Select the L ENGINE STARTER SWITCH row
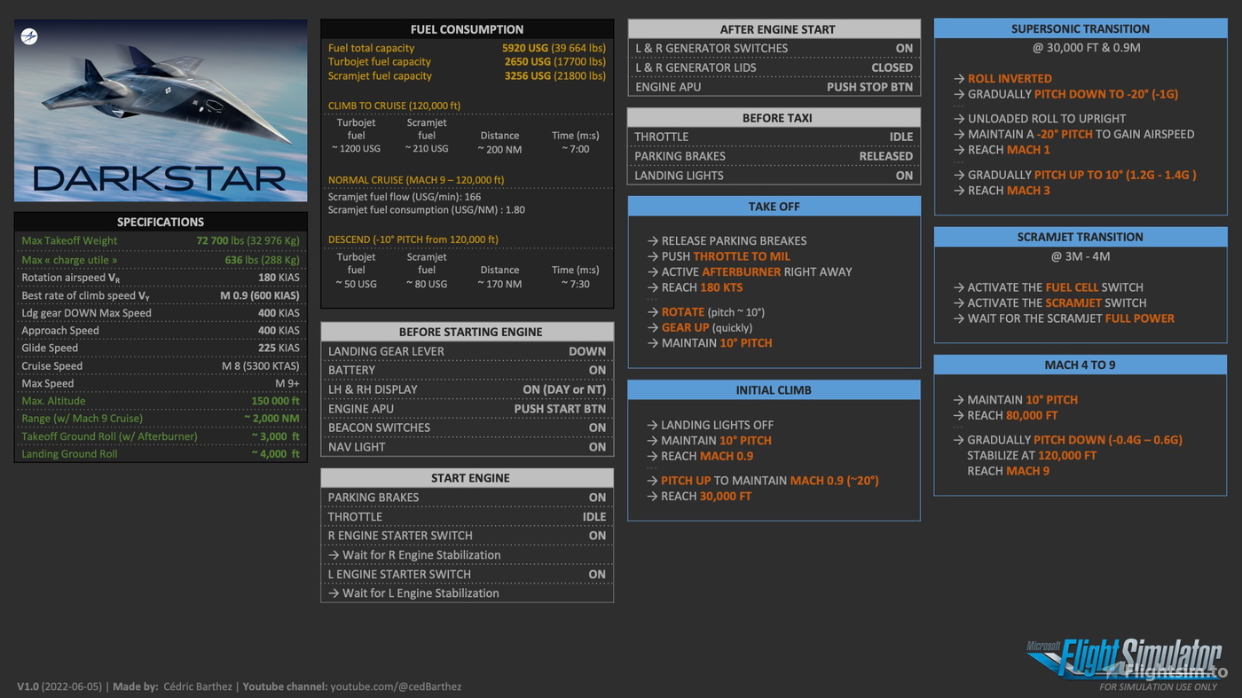The height and width of the screenshot is (698, 1242). [x=467, y=574]
